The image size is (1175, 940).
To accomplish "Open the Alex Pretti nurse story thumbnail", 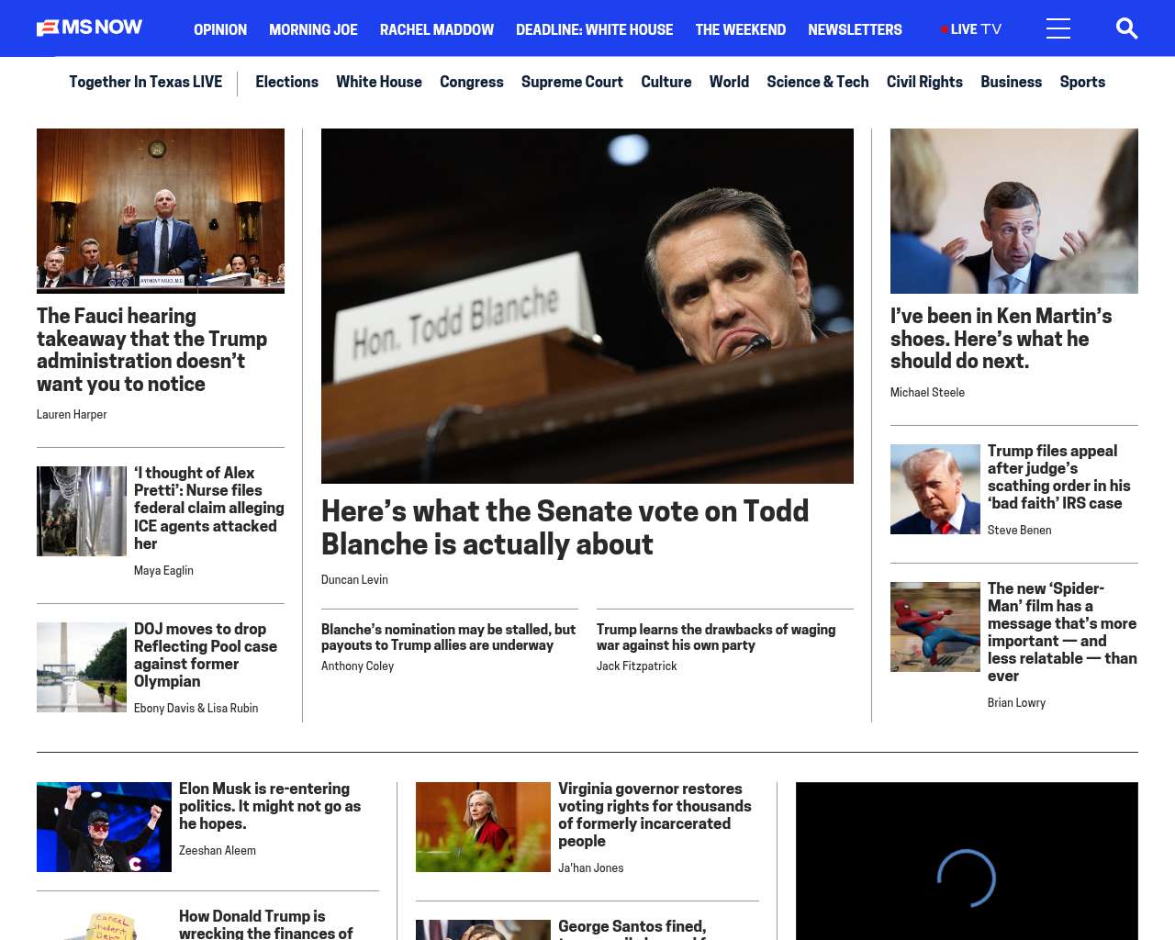I will (82, 511).
